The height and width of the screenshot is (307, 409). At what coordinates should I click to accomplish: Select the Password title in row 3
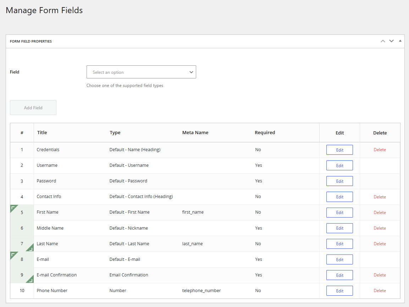[x=46, y=181]
